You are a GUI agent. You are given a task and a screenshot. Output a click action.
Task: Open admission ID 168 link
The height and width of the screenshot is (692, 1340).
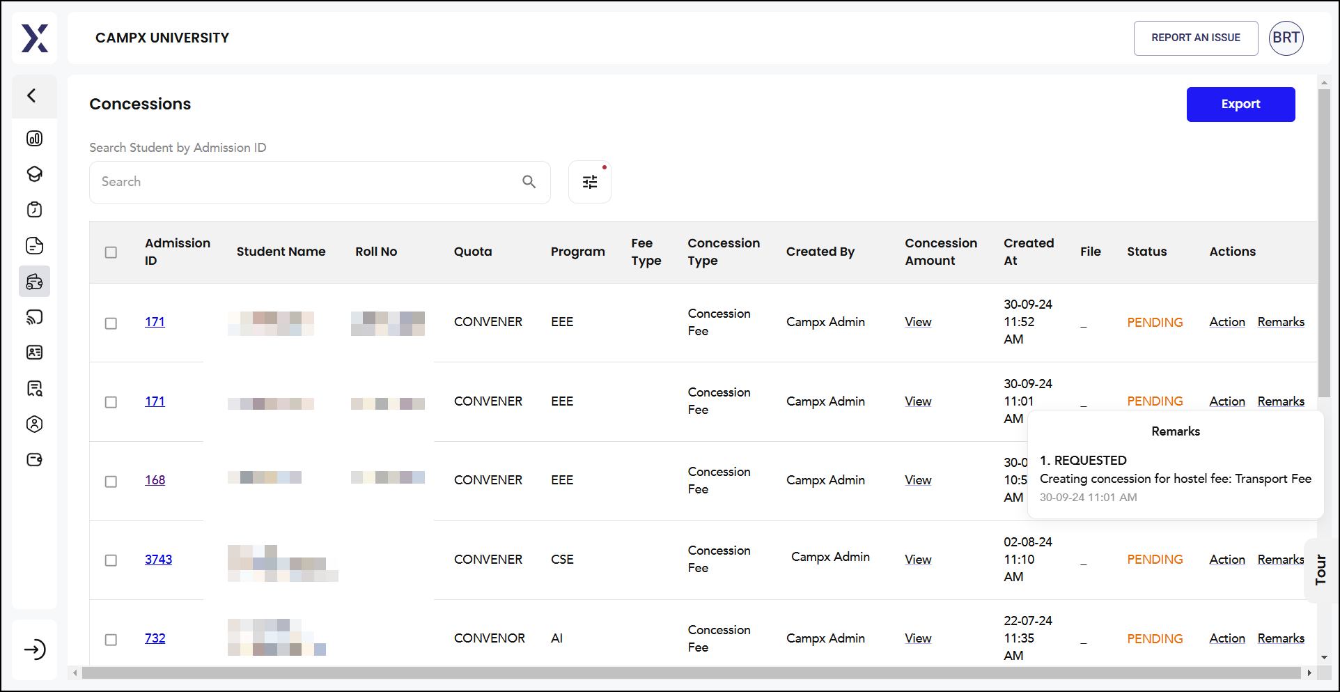(x=155, y=480)
